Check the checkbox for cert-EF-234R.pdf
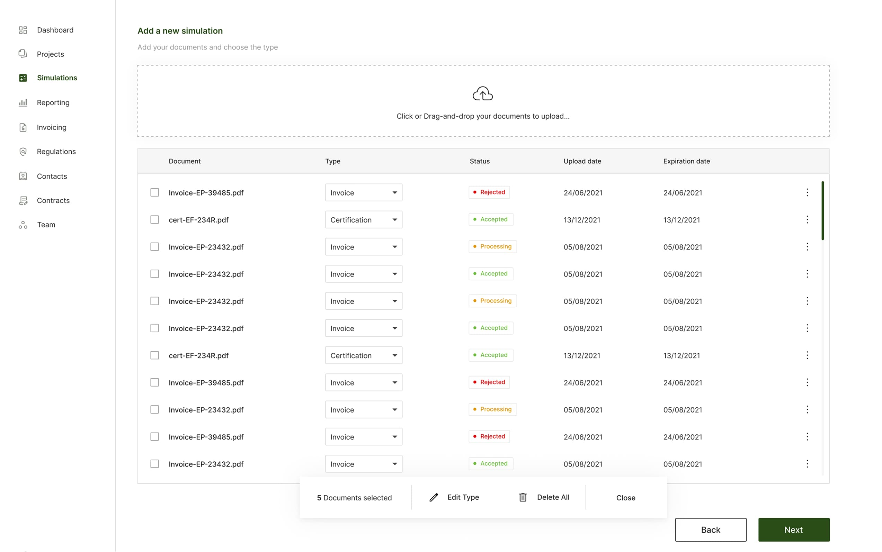Screen dimensions: 882x552 pyautogui.click(x=154, y=219)
